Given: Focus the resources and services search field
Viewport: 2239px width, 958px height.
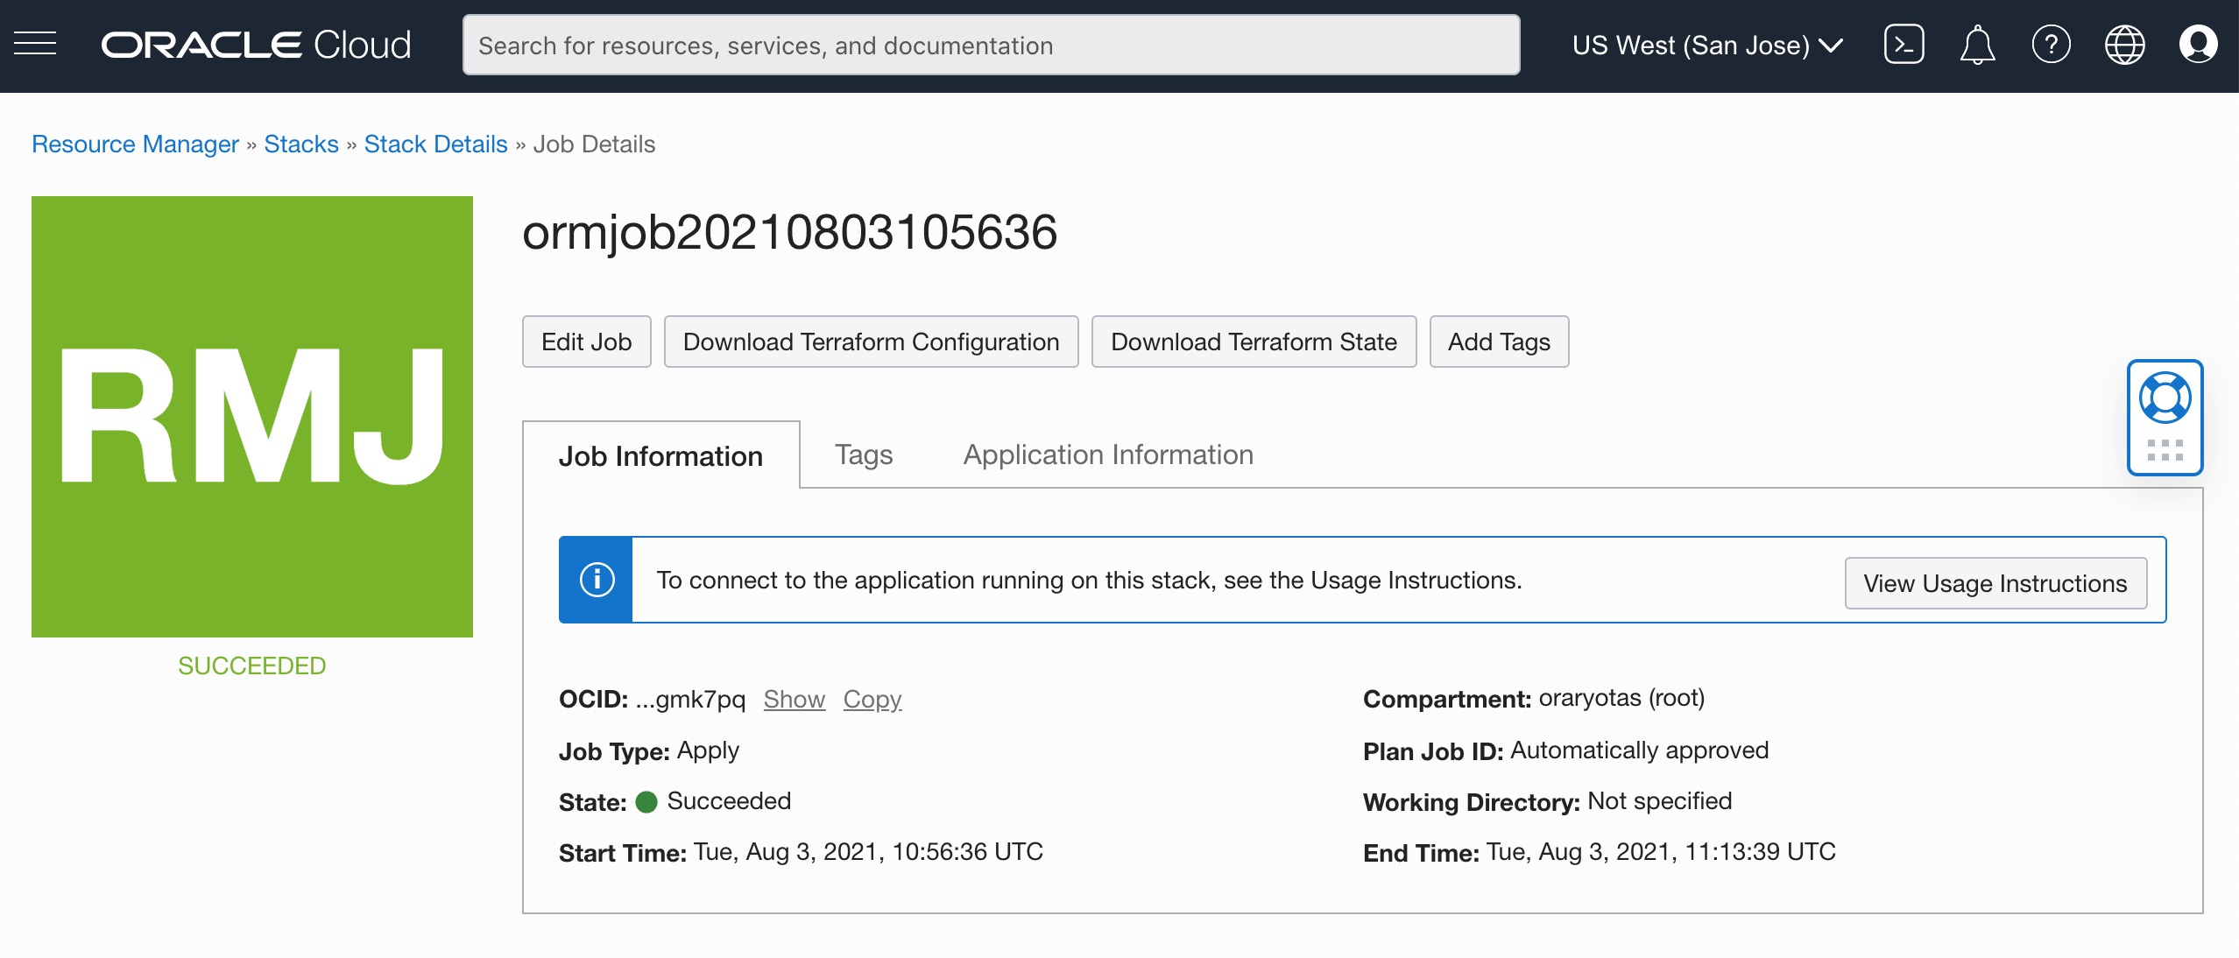Looking at the screenshot, I should tap(990, 45).
